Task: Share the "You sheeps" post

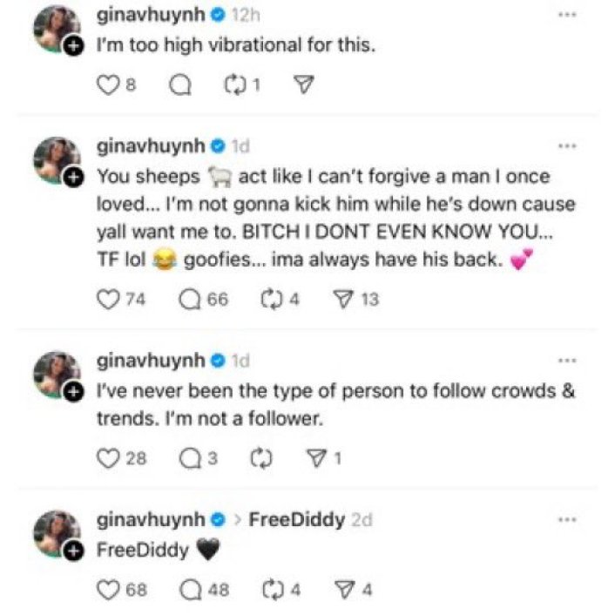Action: pos(343,300)
